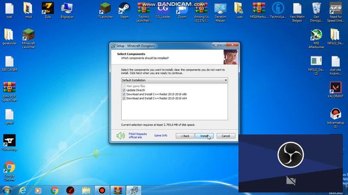Launch Google Chrome from the desktop

(9, 171)
